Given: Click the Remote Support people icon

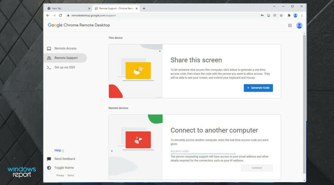Looking at the screenshot, I should pyautogui.click(x=49, y=58).
